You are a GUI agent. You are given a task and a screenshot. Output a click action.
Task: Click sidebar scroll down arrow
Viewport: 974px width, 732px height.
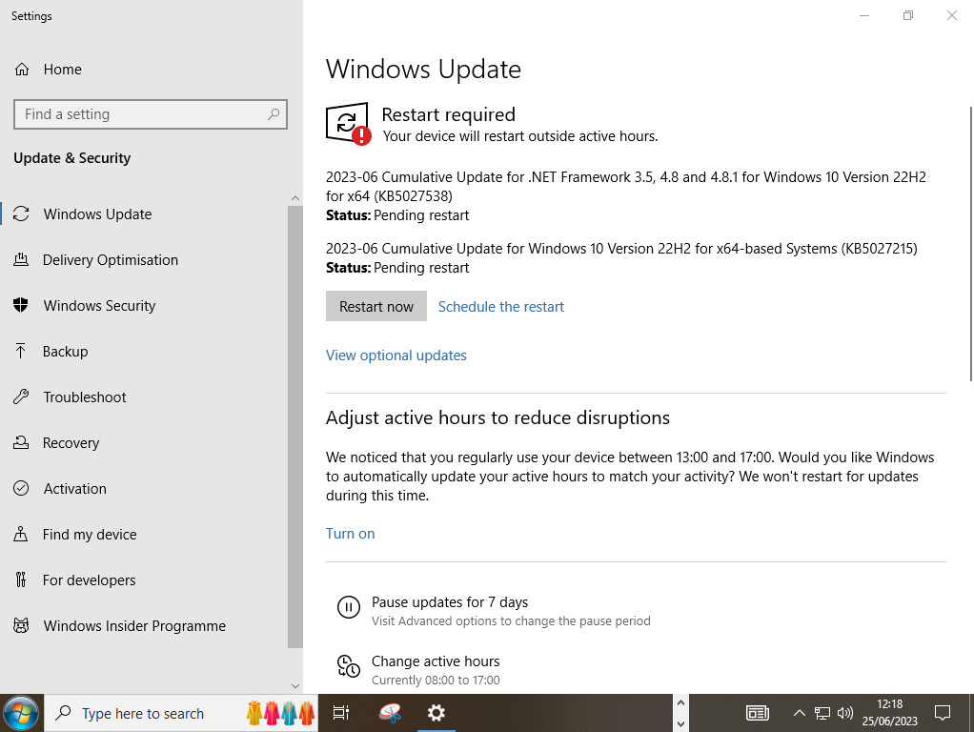pos(295,686)
